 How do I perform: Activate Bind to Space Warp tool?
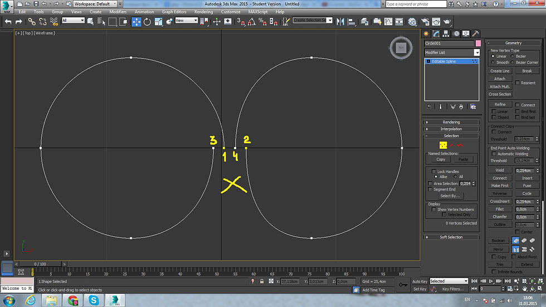[x=54, y=22]
